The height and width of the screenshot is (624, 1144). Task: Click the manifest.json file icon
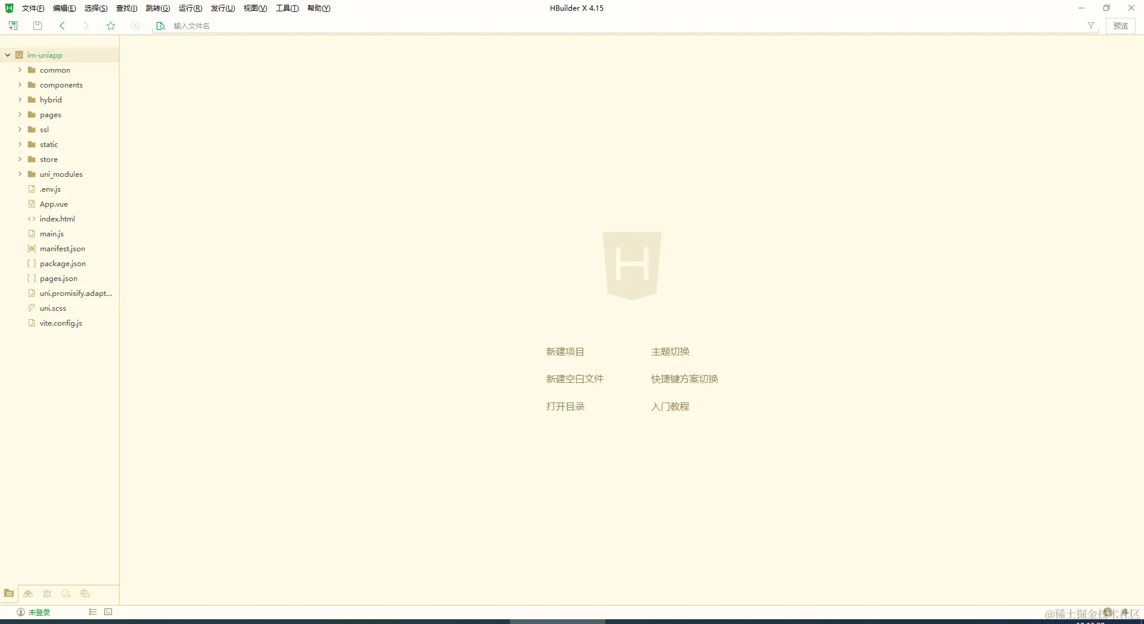32,249
